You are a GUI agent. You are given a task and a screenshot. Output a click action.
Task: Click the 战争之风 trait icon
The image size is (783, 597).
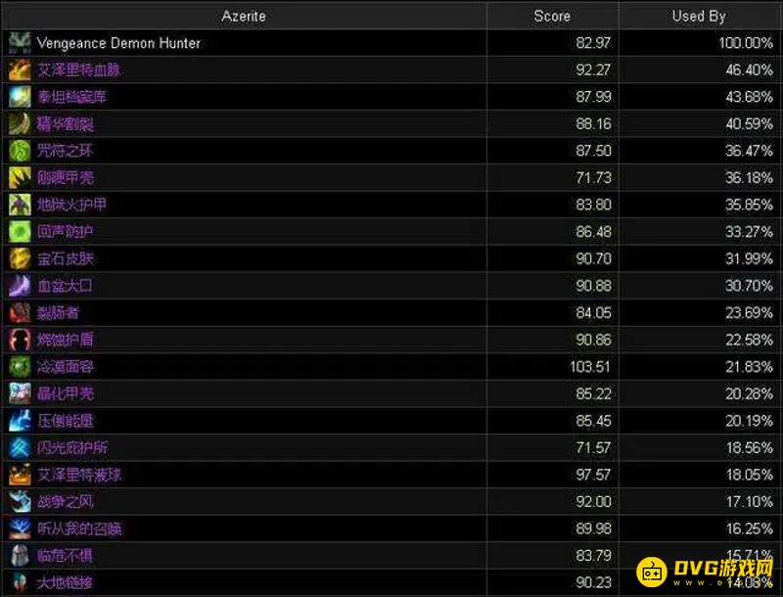coord(20,501)
